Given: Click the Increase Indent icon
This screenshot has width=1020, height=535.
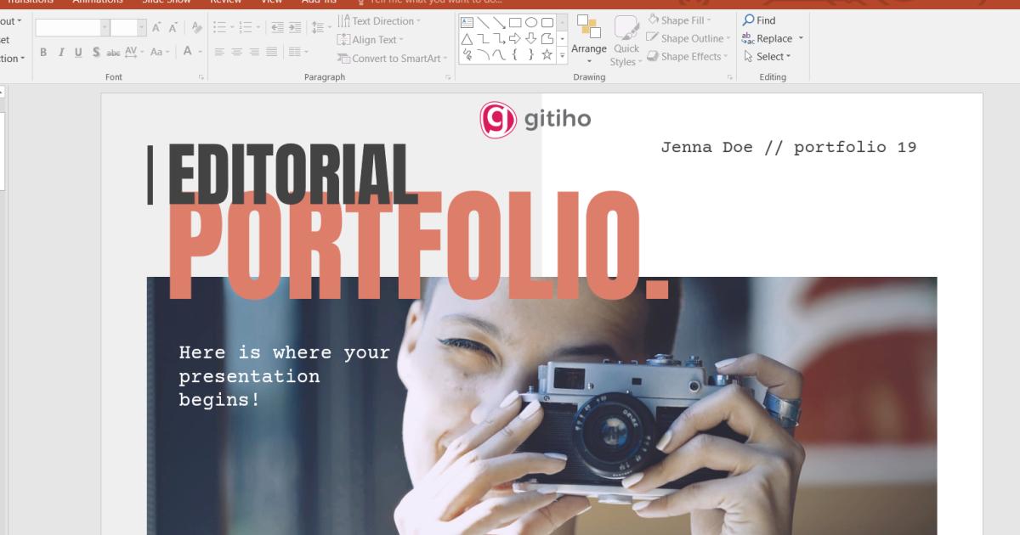Looking at the screenshot, I should [x=295, y=27].
